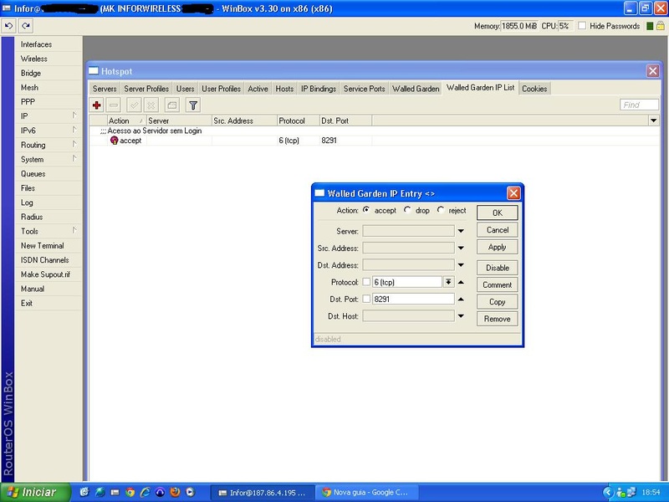Click the Dst. Port input field
669x502 pixels.
(x=413, y=299)
